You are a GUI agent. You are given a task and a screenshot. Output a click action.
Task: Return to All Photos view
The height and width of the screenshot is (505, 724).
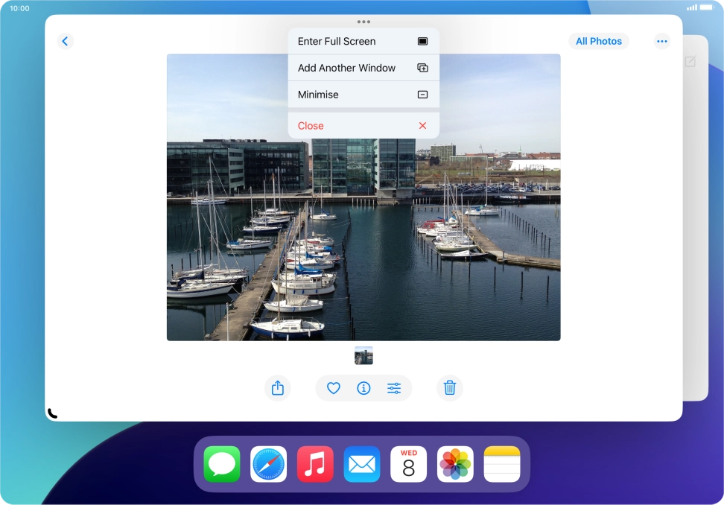(x=599, y=41)
